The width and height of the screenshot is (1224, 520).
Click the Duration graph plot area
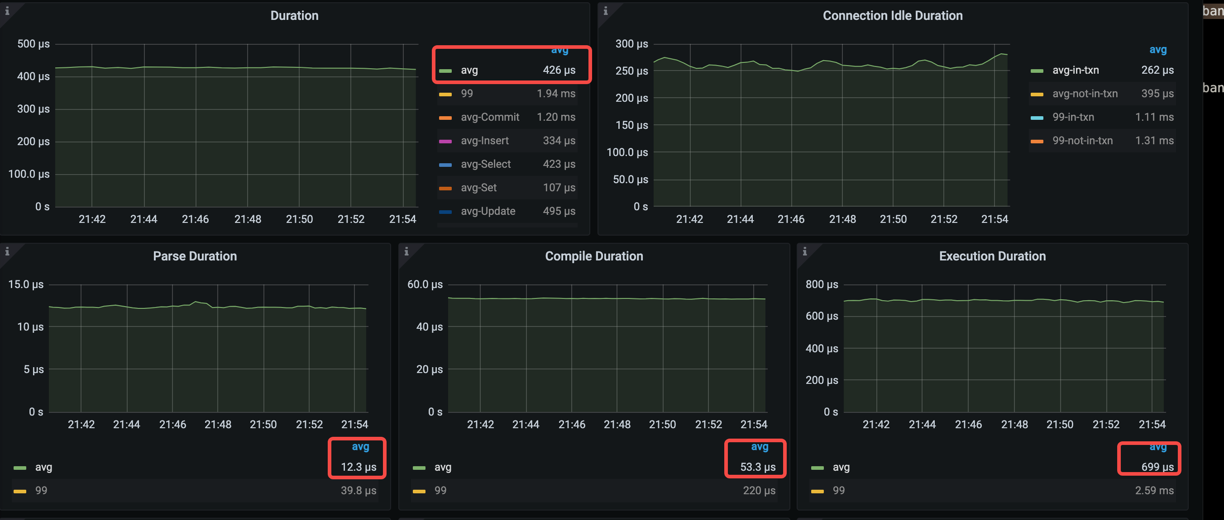(x=236, y=125)
